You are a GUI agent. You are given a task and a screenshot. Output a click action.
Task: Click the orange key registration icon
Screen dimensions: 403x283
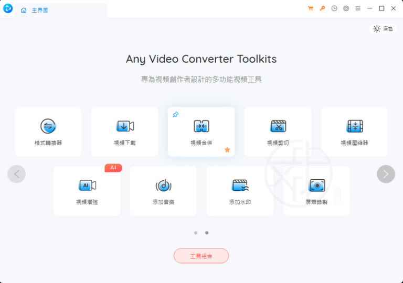[323, 8]
